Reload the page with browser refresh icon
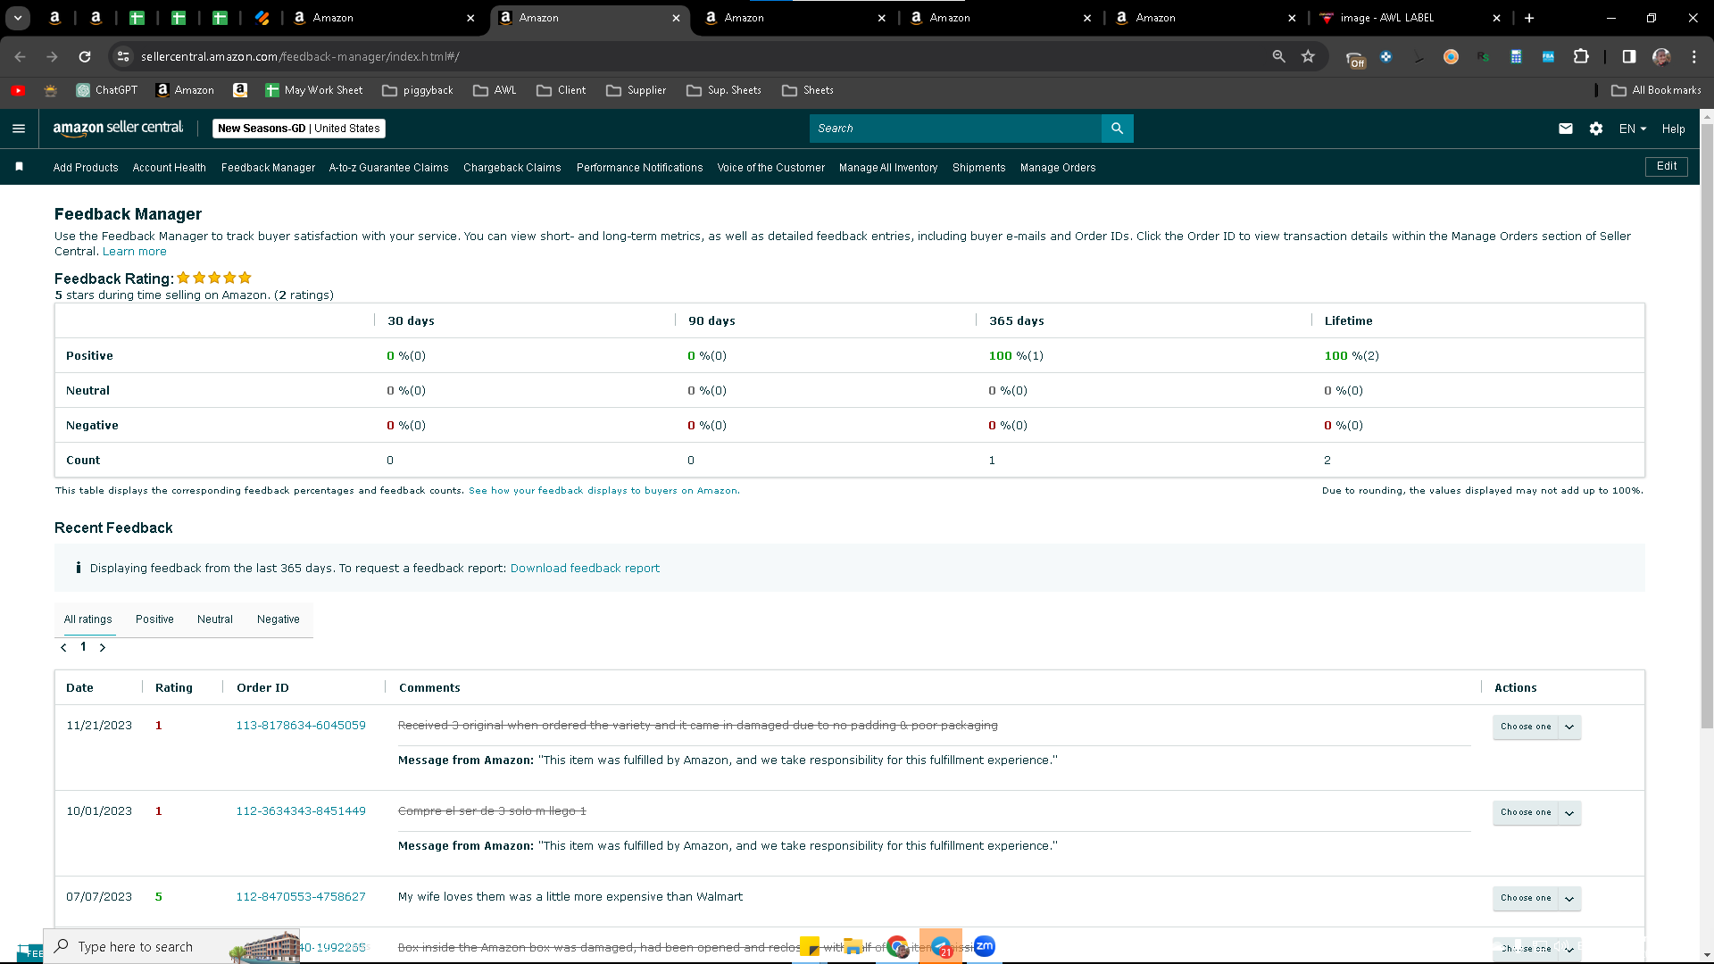This screenshot has height=964, width=1714. (x=85, y=56)
